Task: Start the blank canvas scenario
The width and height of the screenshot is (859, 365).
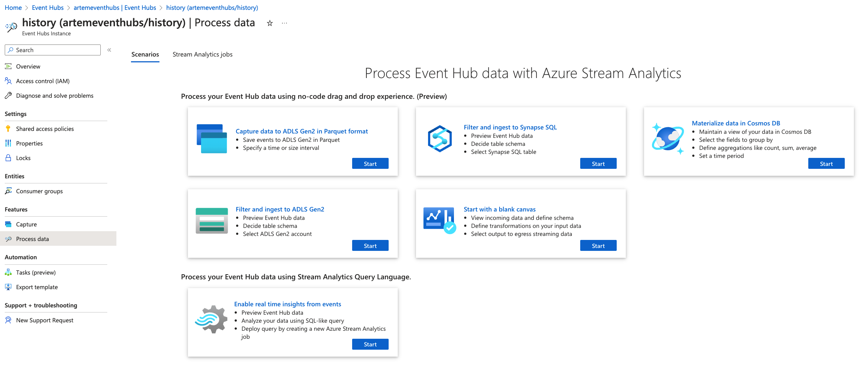Action: click(x=598, y=246)
